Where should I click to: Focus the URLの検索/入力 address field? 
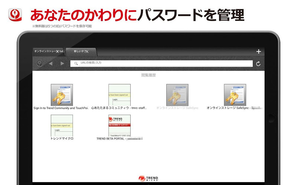tap(161, 63)
